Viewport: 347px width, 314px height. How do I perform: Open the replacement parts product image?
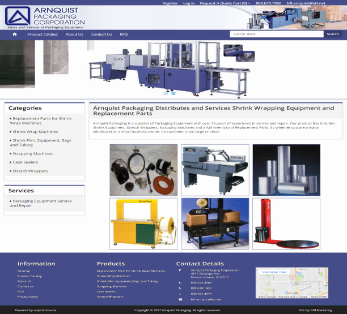pyautogui.click(x=143, y=170)
